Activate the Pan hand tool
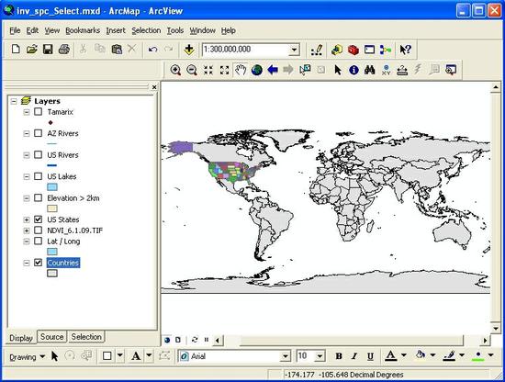The width and height of the screenshot is (505, 382). [x=241, y=70]
